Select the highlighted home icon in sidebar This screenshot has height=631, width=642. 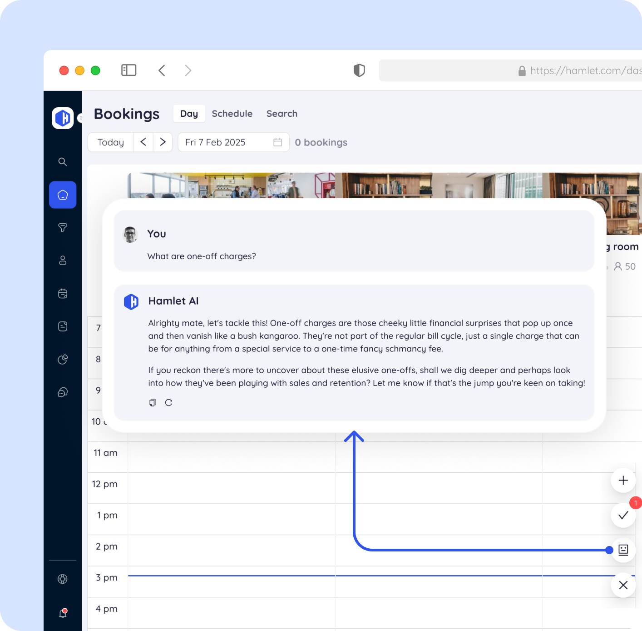[x=63, y=195]
